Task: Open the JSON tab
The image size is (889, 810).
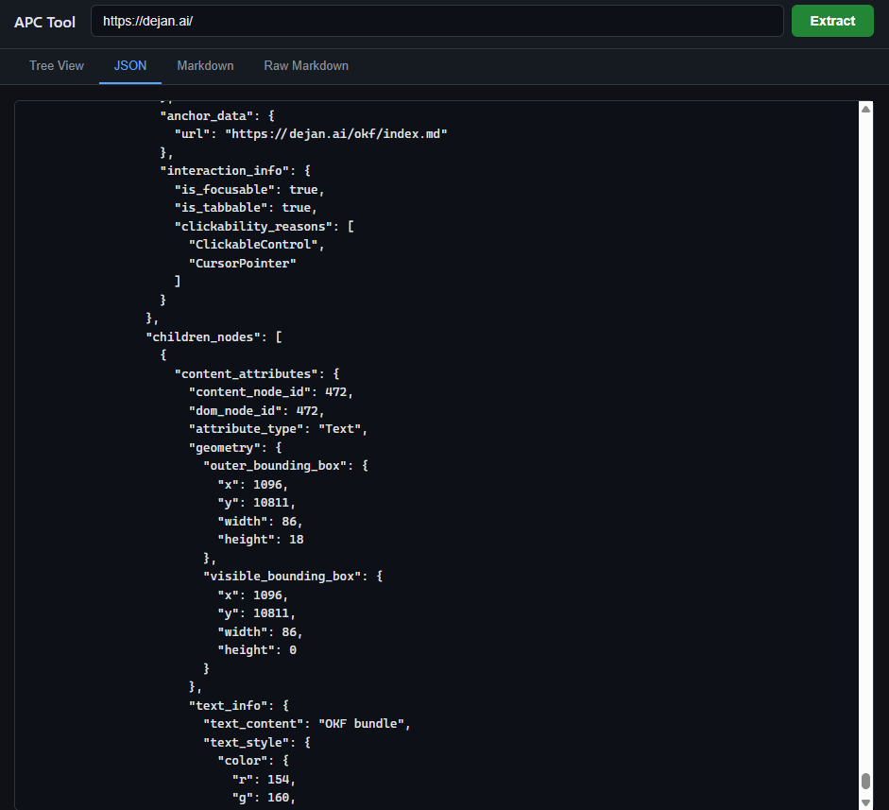Action: pos(129,66)
